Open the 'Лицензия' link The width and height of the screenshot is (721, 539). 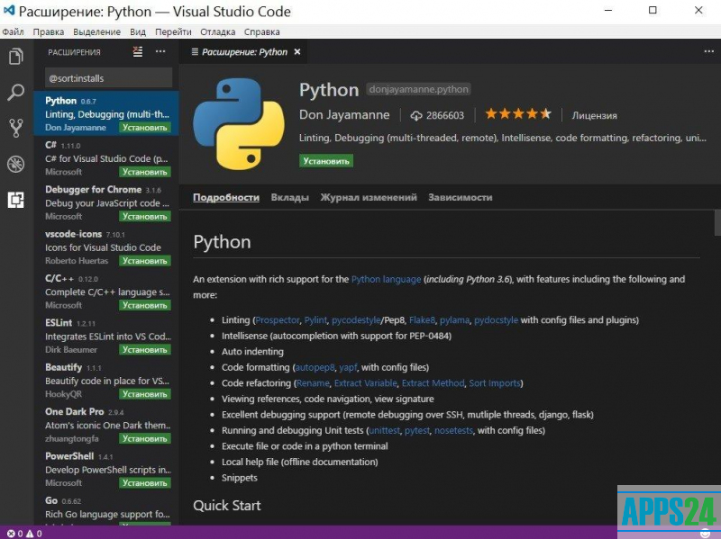pos(594,115)
